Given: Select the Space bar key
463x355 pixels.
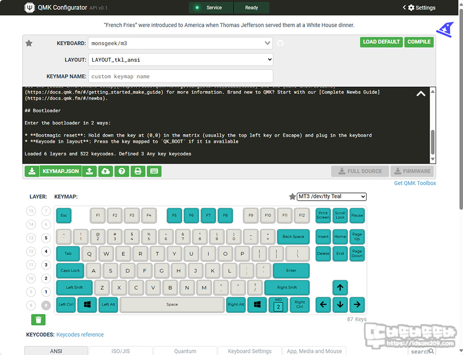Looking at the screenshot, I should click(172, 305).
